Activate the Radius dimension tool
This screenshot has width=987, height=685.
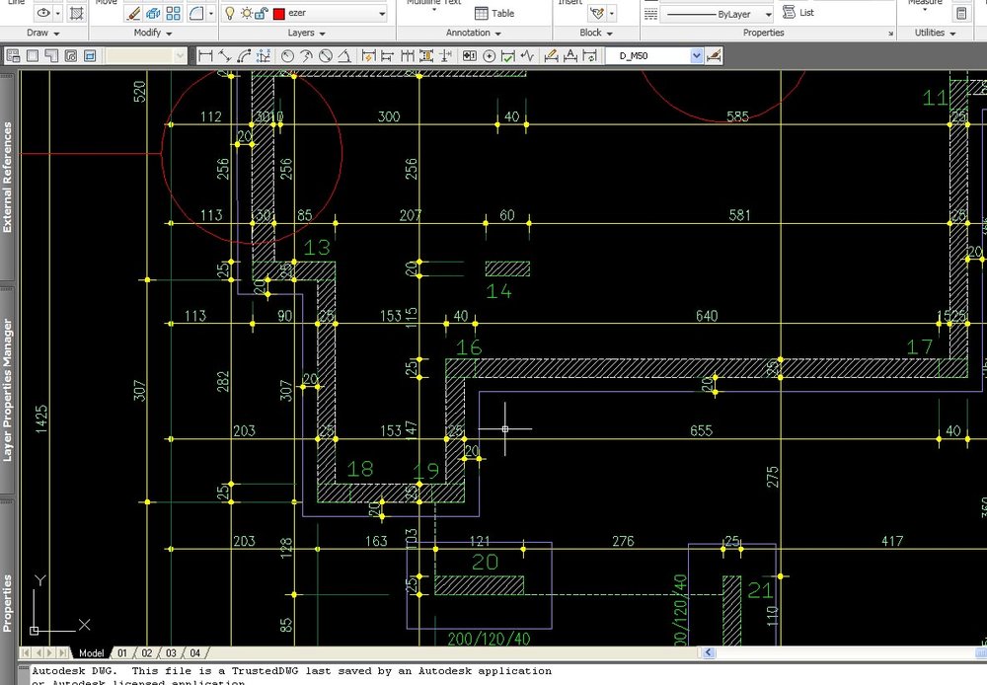coord(287,56)
